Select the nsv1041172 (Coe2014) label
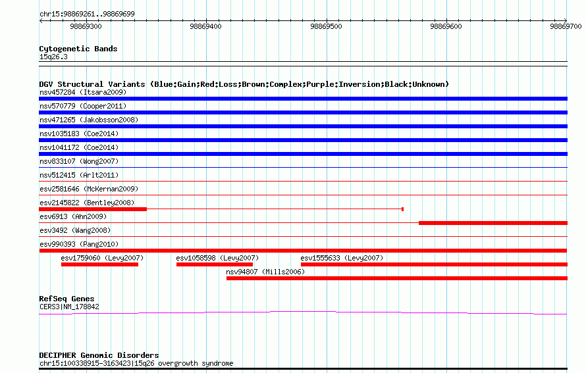The width and height of the screenshot is (586, 373). tap(79, 147)
